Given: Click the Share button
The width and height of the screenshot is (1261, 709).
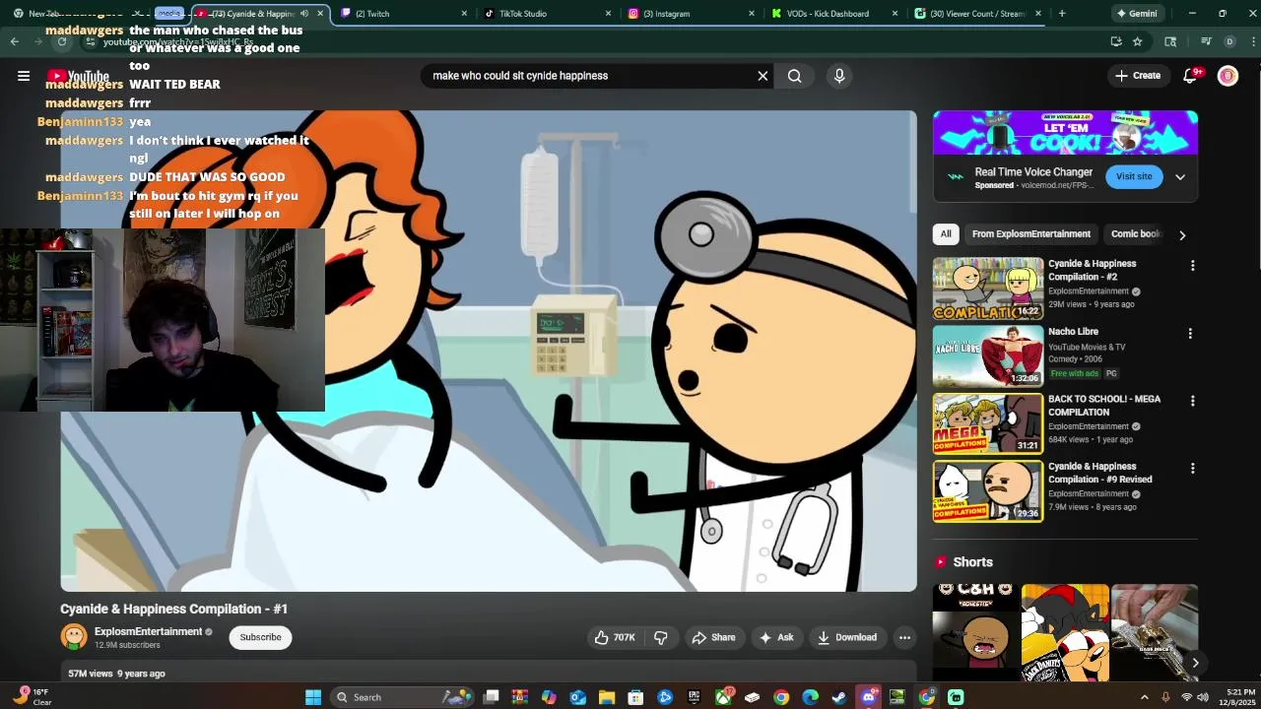Looking at the screenshot, I should point(713,637).
